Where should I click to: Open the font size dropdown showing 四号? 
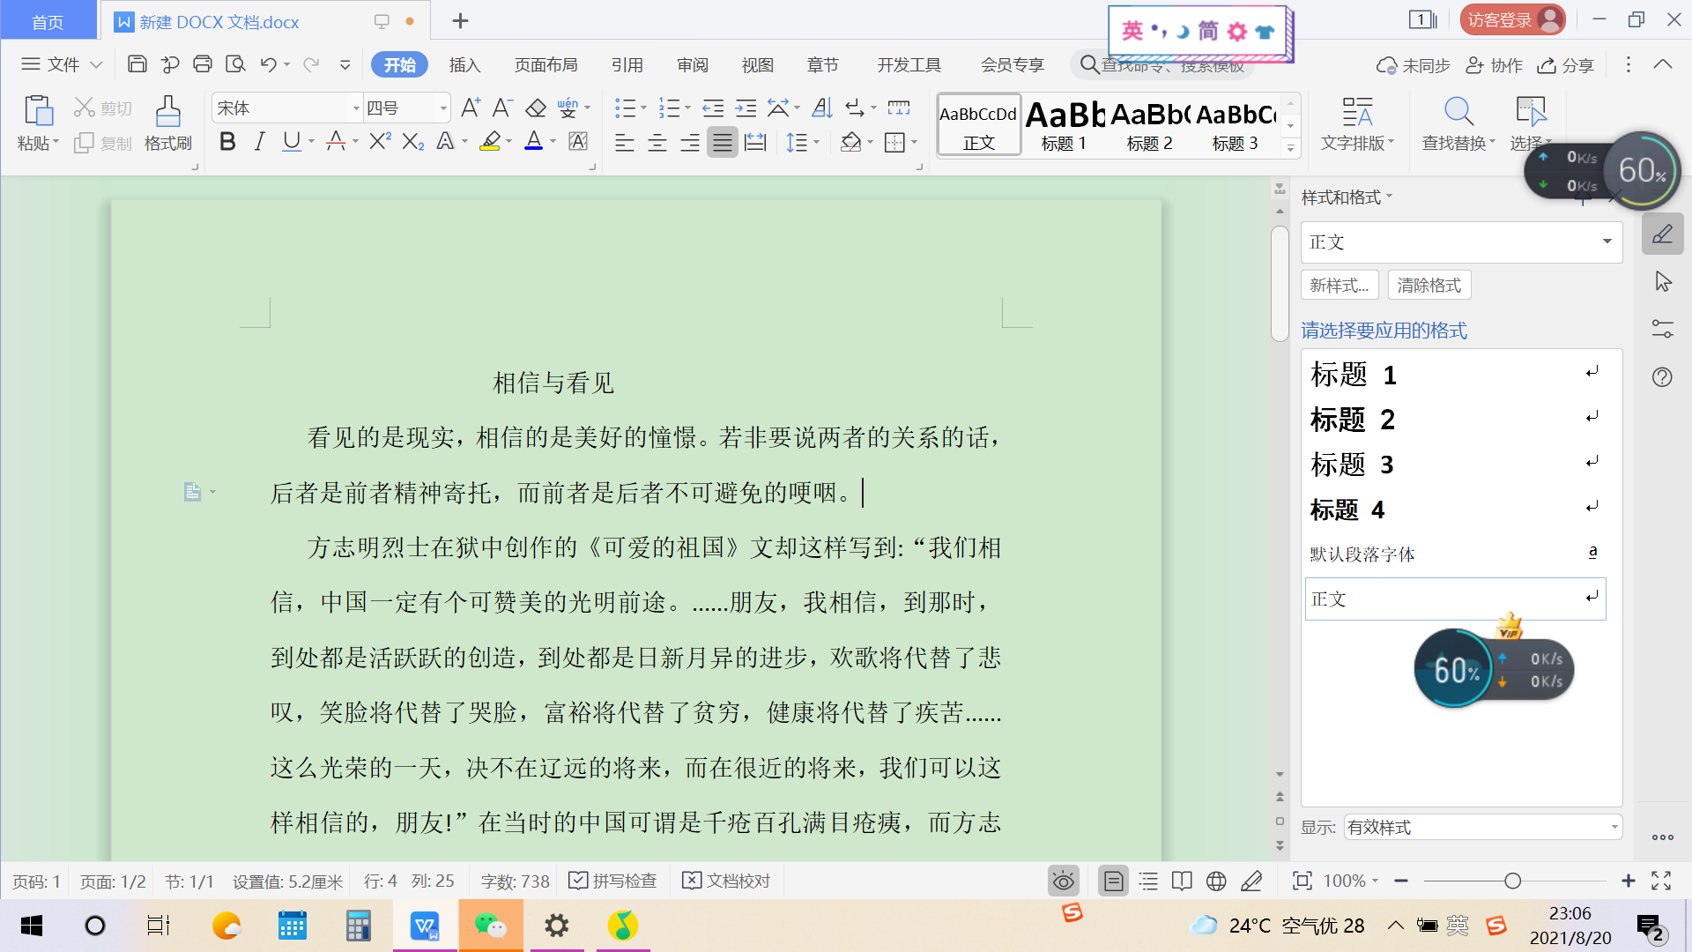[443, 108]
